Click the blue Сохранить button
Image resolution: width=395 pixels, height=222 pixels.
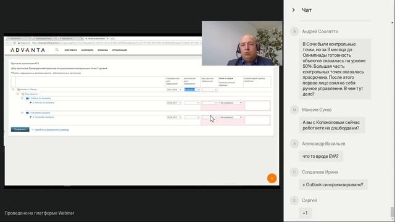pos(20,129)
